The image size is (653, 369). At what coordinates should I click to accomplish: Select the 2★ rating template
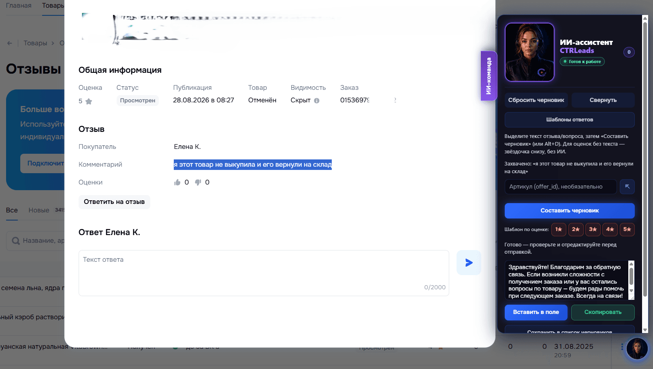(576, 229)
